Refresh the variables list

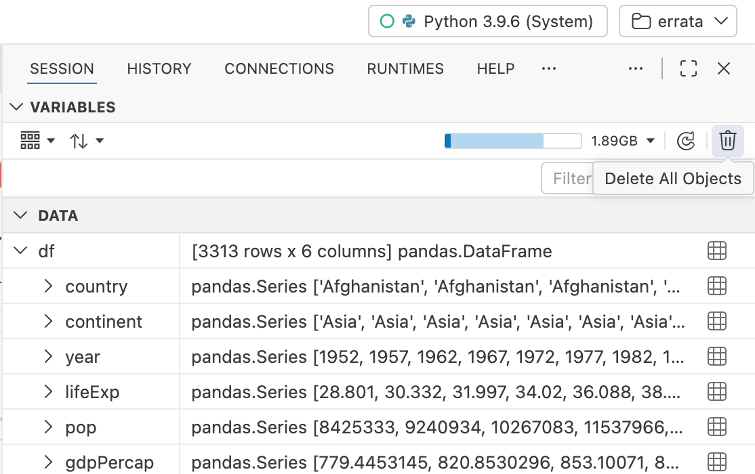coord(686,141)
